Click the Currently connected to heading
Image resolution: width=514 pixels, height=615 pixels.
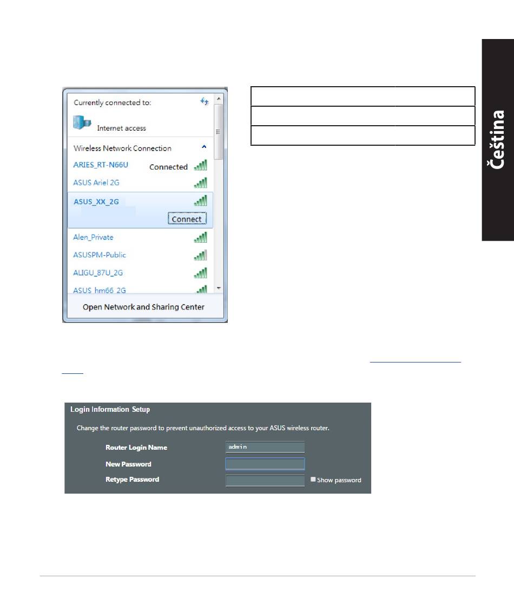click(113, 103)
